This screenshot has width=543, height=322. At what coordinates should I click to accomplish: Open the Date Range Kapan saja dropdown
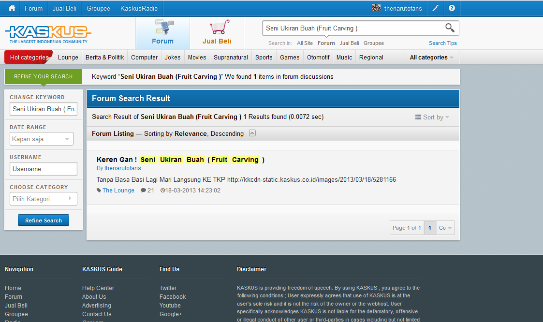click(42, 139)
